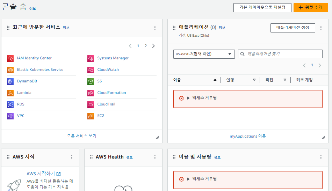
Task: Expand 액세스 거부됨 details in applications widget
Action: tap(188, 98)
